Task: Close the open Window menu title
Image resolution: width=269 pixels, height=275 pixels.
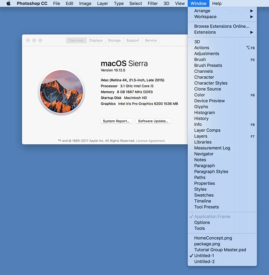Action: click(199, 3)
